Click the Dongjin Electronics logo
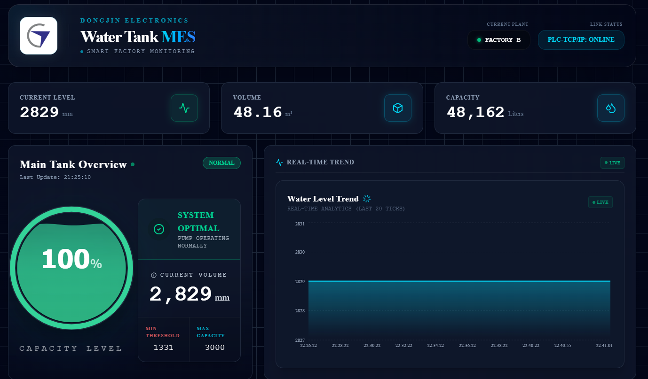This screenshot has height=379, width=648. (38, 35)
